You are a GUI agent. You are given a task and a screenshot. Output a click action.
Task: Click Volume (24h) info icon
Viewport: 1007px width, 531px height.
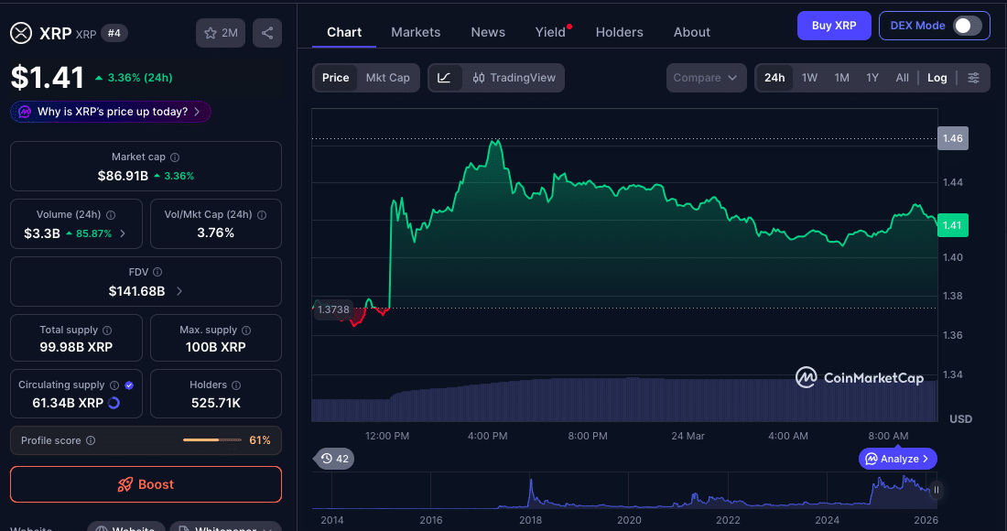111,215
